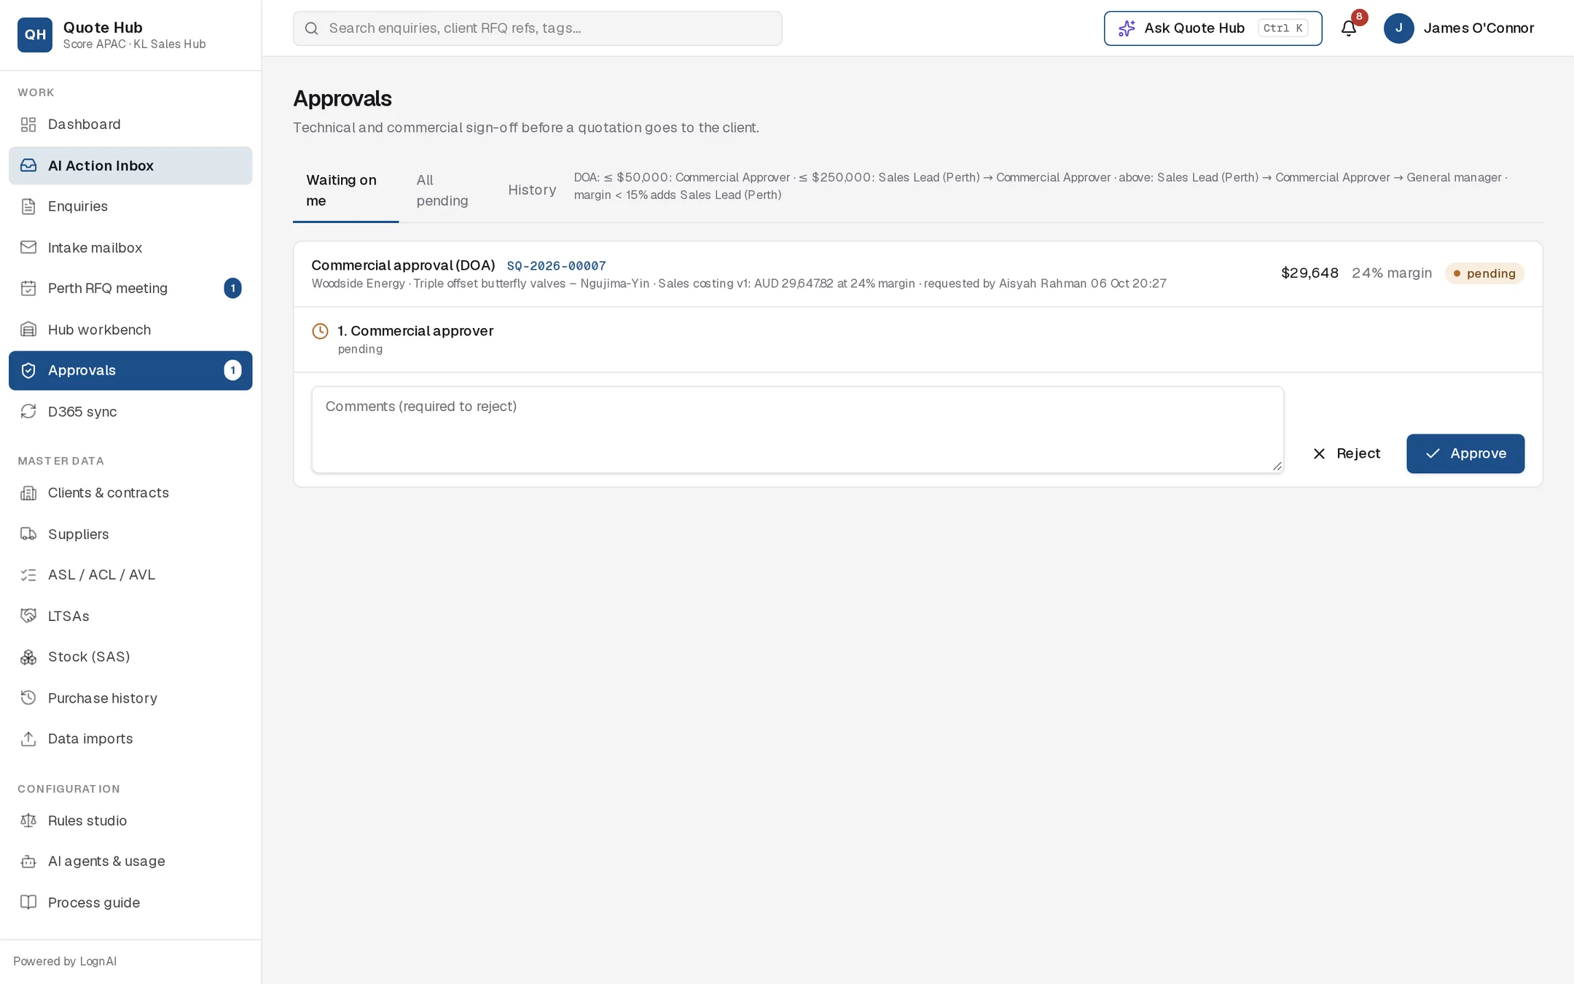Screen dimensions: 1574x984
Task: Click the '24% margin' value
Action: point(1392,273)
